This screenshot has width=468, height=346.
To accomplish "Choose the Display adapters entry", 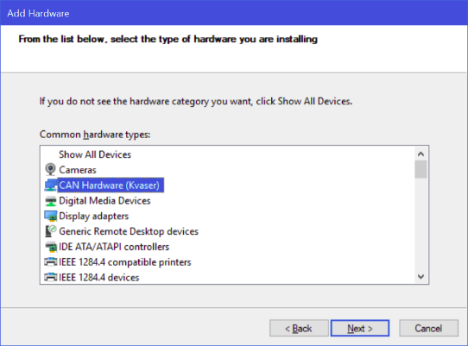I will [94, 216].
